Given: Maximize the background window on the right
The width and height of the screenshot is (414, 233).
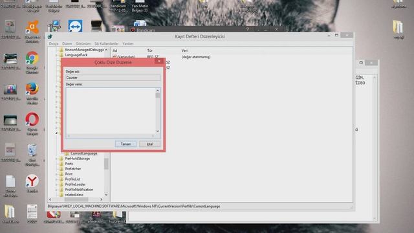Looking at the screenshot, I should click(361, 63).
